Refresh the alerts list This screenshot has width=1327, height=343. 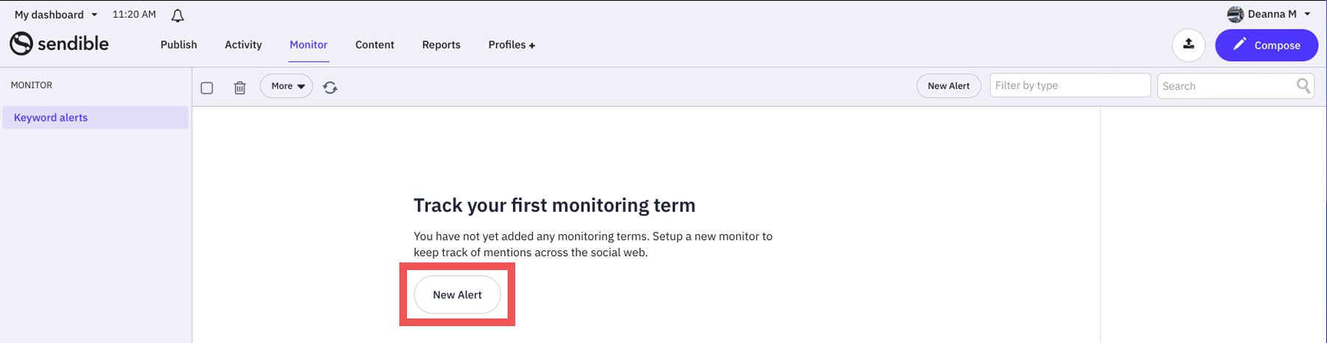coord(330,88)
